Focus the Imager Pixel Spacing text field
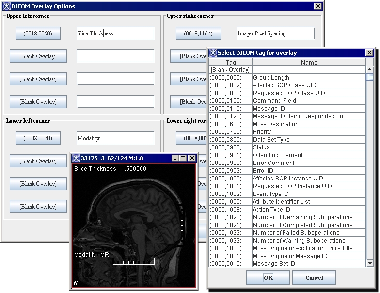 275,33
